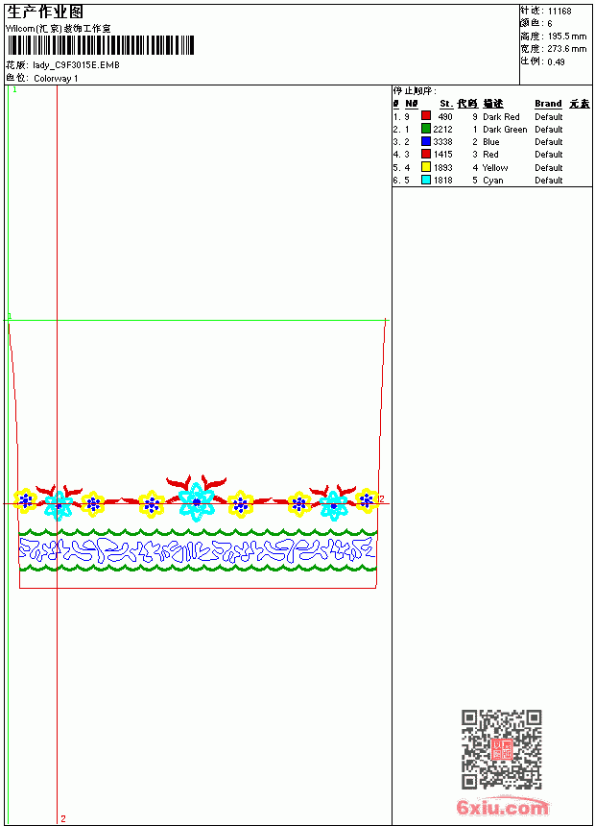Click the blue outline pattern band

[197, 550]
